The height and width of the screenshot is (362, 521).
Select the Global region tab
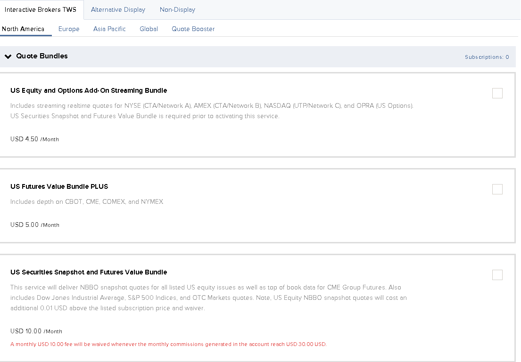(149, 29)
